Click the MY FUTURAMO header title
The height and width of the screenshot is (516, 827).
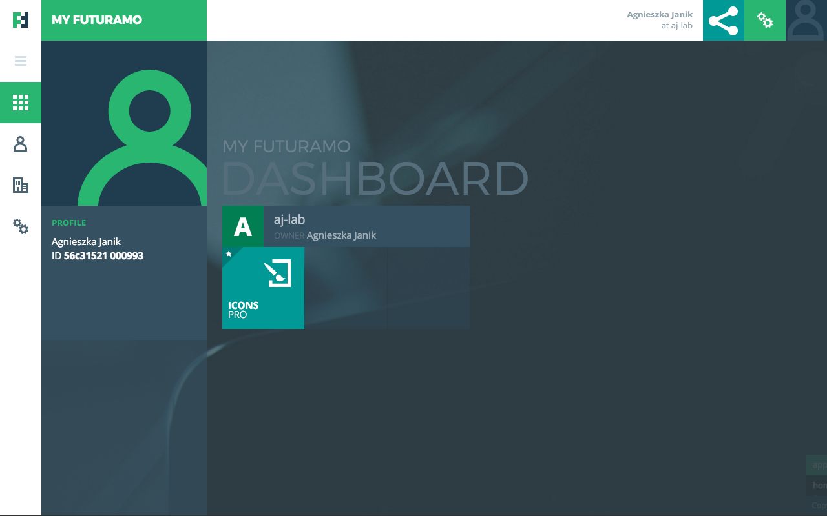97,20
